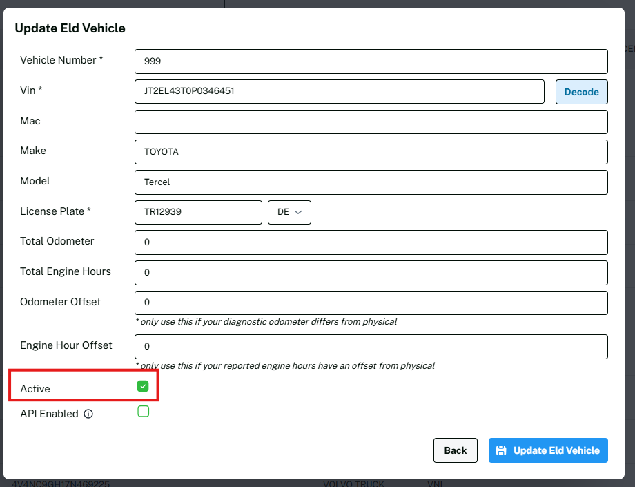Open the license plate state dropdown
635x487 pixels.
[x=289, y=213]
